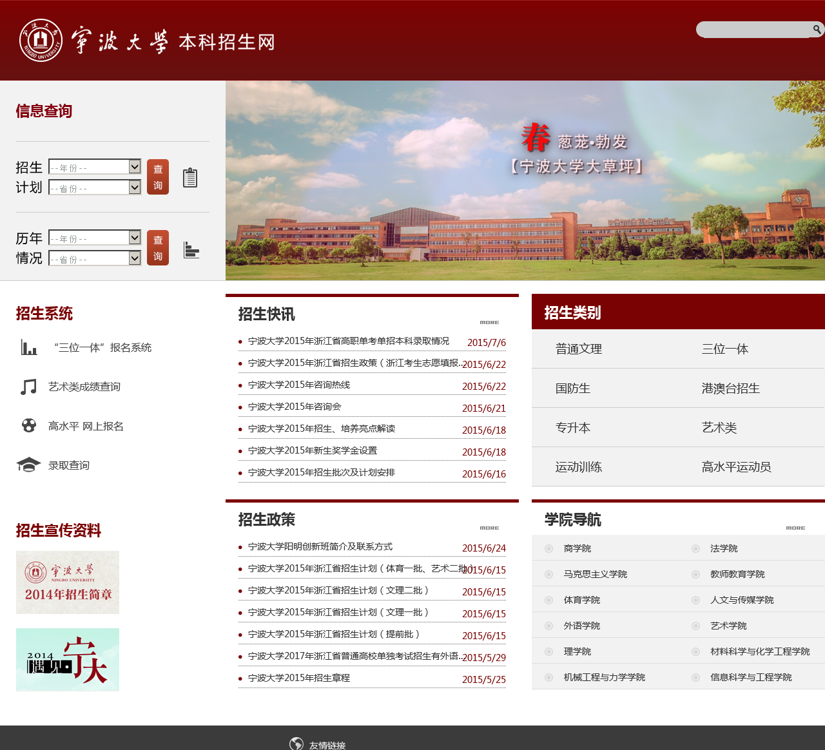
Task: Open the 2014年招生简章 thumbnail
Action: 68,582
